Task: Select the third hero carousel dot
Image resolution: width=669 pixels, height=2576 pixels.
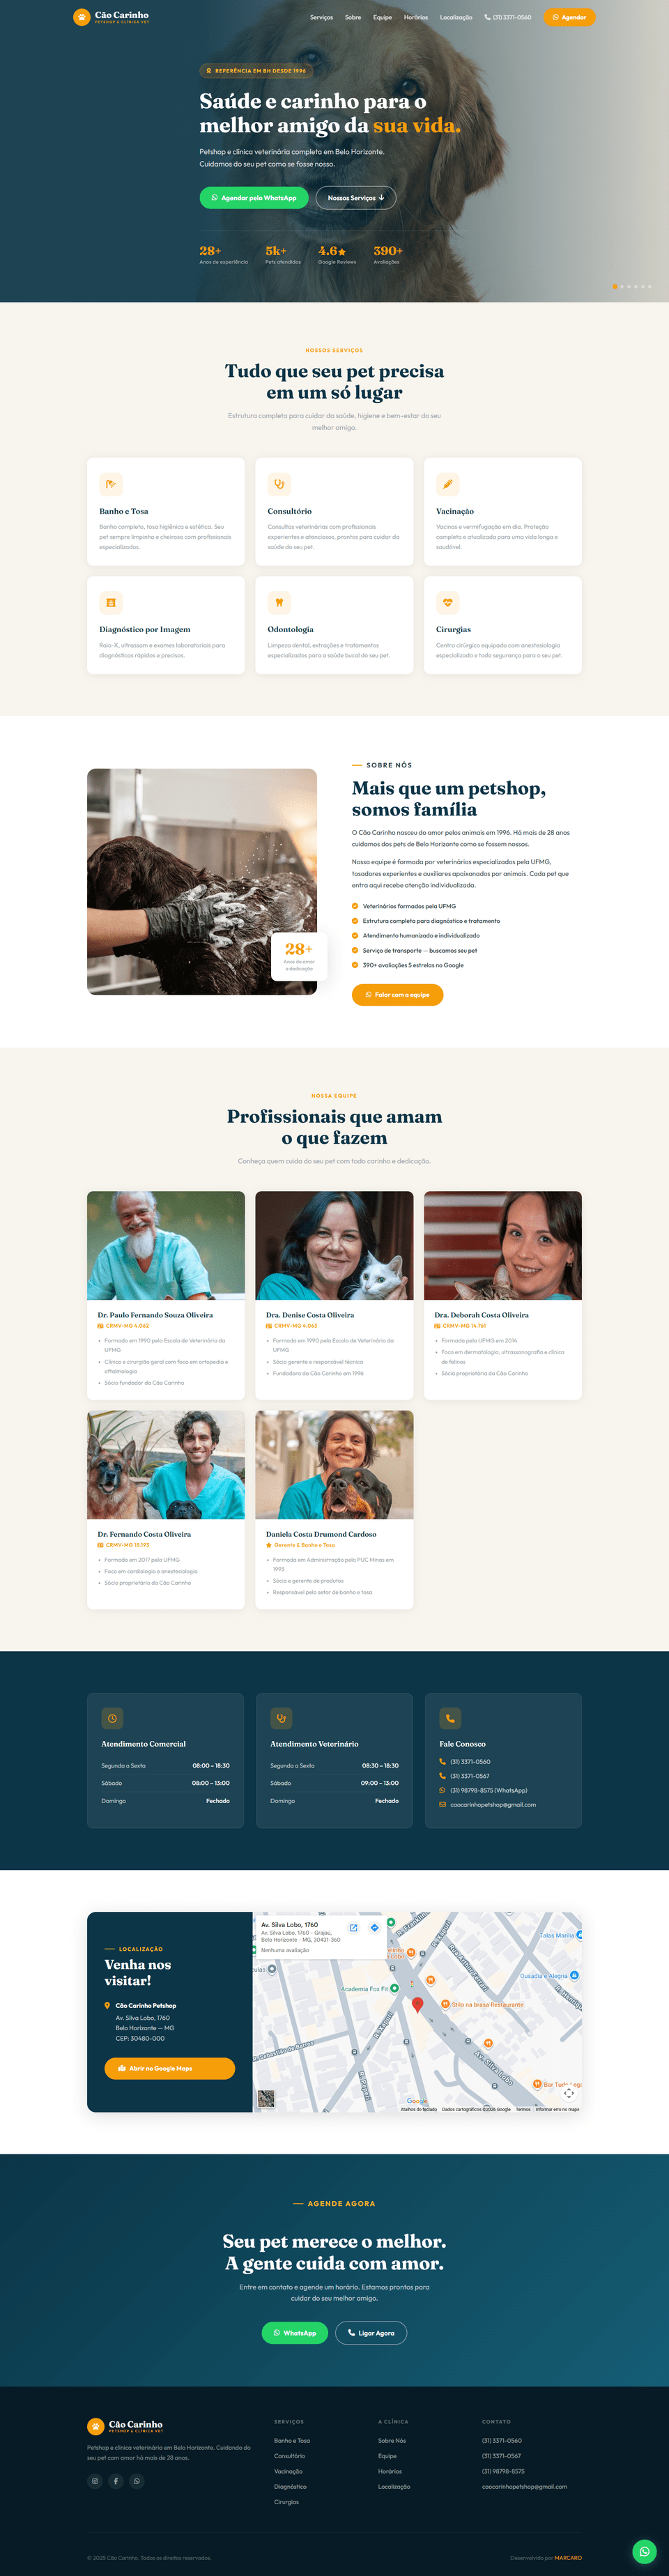Action: pyautogui.click(x=628, y=286)
